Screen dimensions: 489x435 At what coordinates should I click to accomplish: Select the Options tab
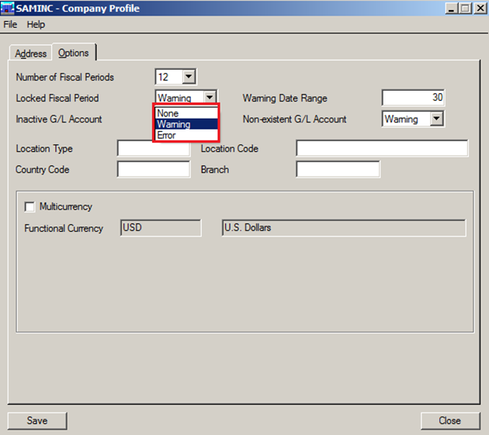coord(74,53)
